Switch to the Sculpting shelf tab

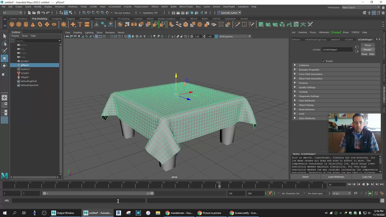click(x=56, y=19)
